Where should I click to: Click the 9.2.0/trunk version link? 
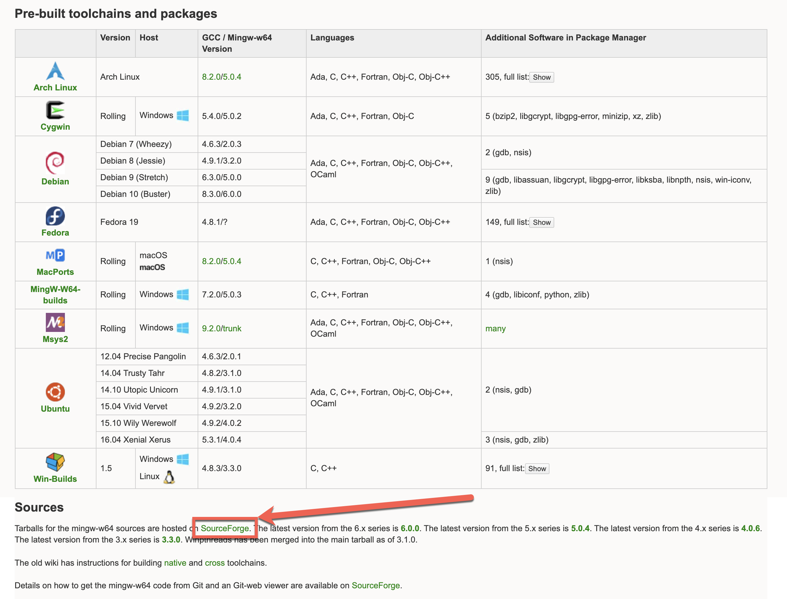point(221,329)
